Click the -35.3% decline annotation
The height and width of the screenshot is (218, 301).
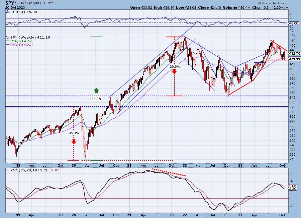[73, 133]
